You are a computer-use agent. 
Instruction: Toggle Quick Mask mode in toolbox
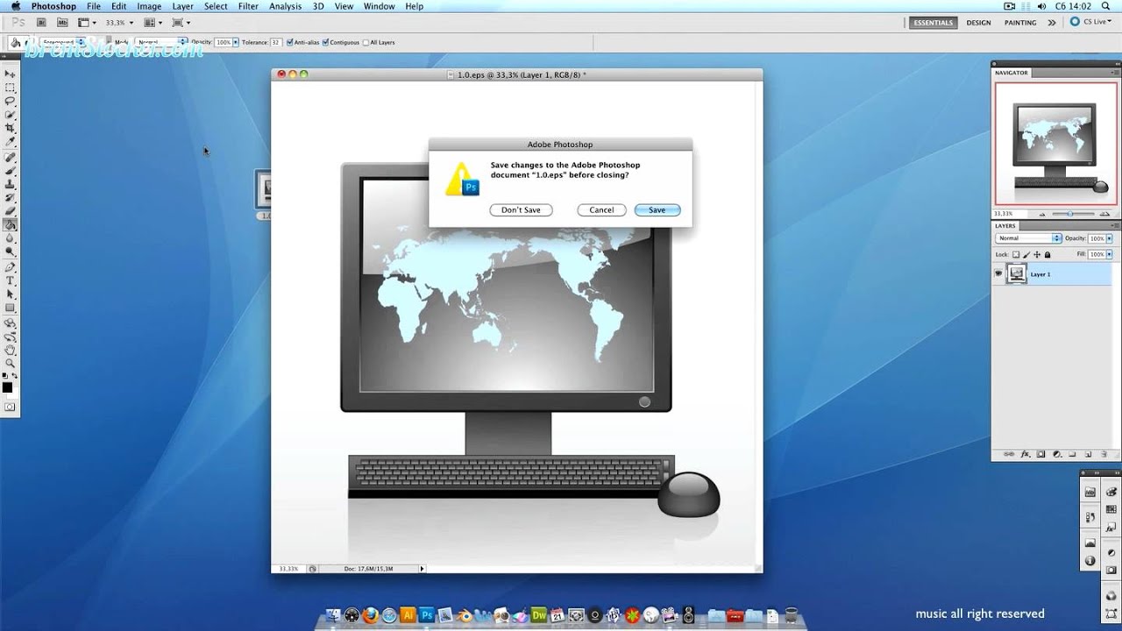(11, 407)
